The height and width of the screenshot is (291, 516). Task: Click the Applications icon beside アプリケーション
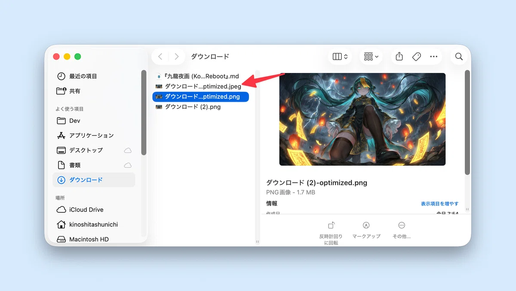click(x=61, y=135)
